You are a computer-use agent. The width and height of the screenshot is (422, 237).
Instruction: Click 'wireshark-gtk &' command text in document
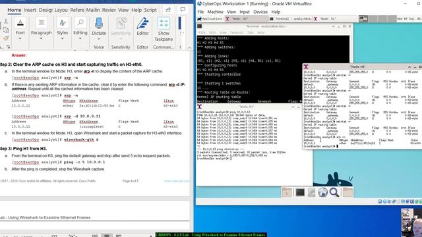[81, 140]
